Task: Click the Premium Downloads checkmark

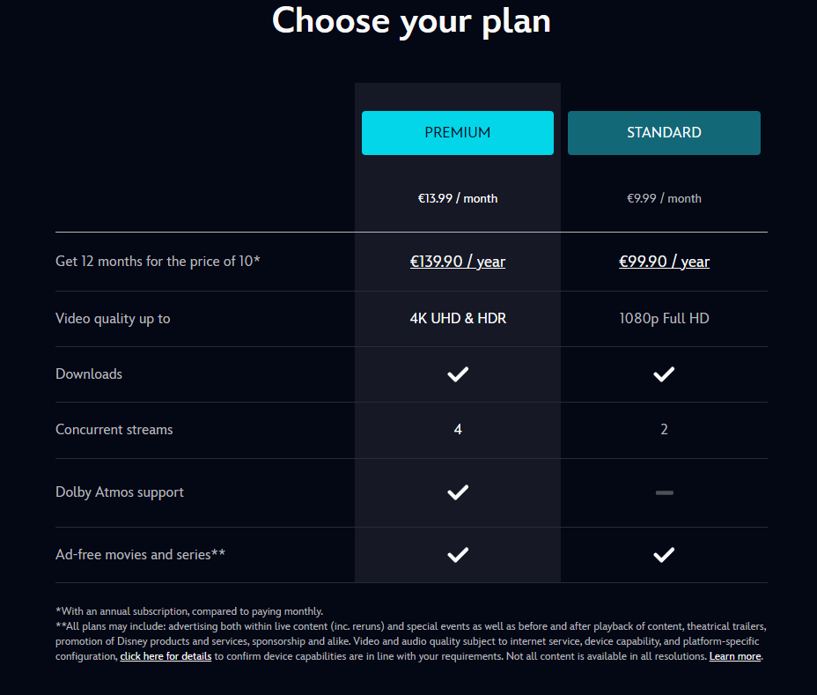Action: point(458,374)
